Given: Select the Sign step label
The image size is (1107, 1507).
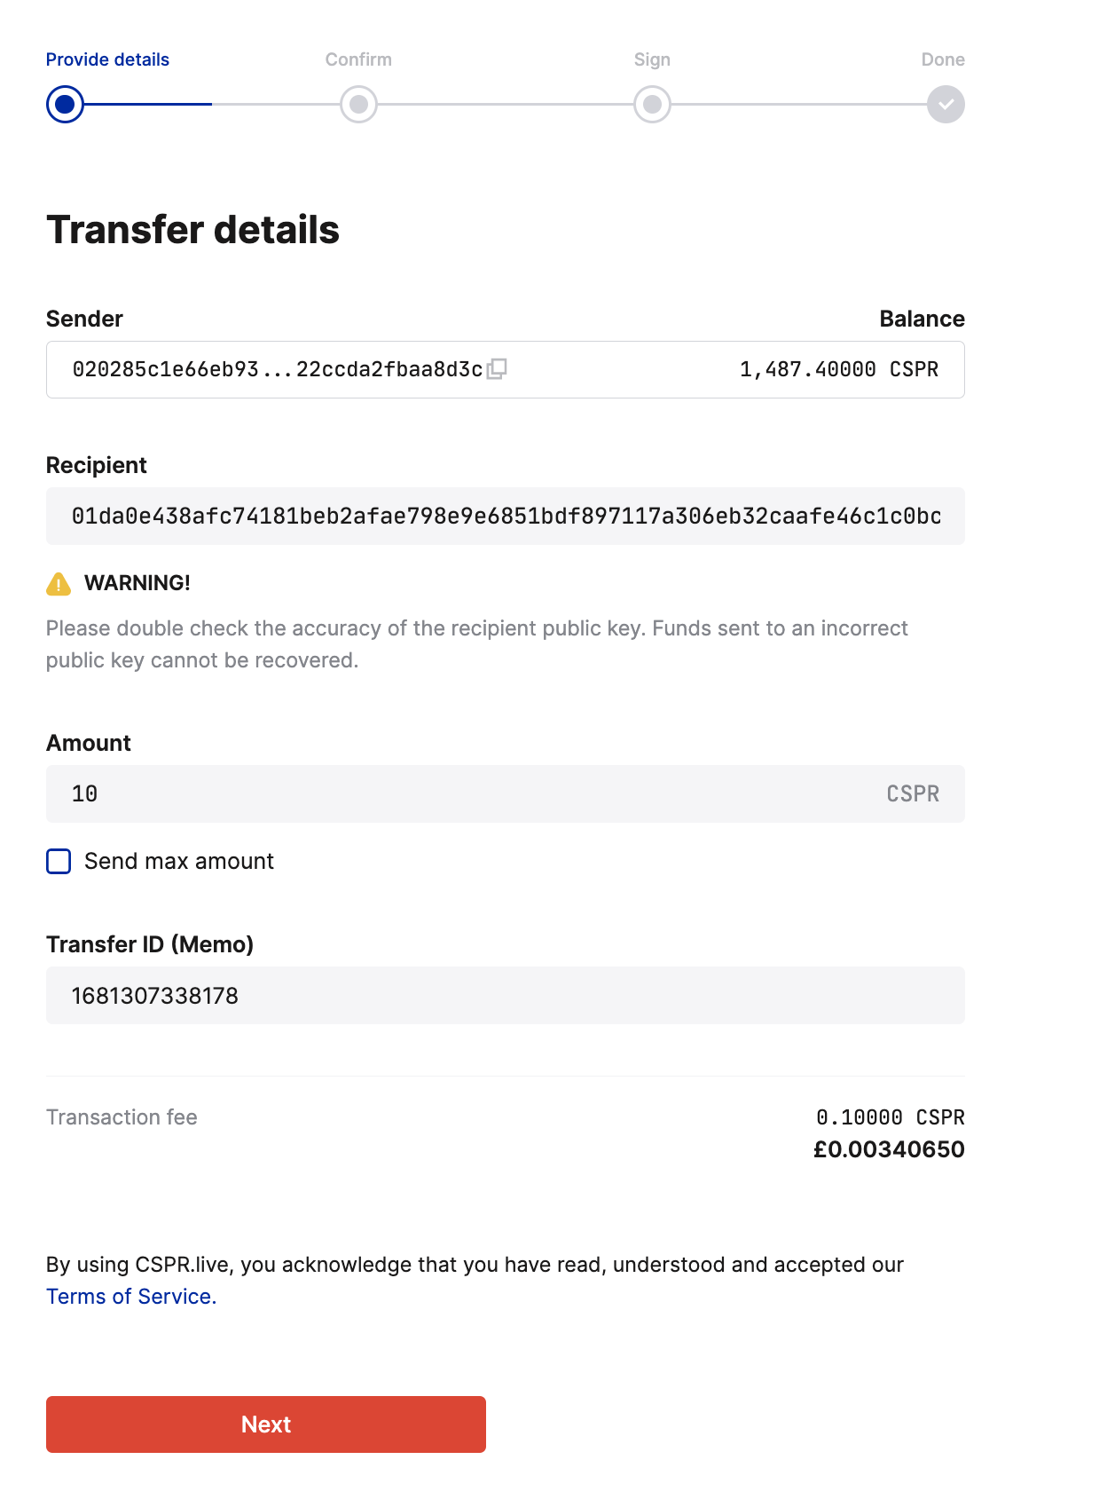Looking at the screenshot, I should 652,59.
